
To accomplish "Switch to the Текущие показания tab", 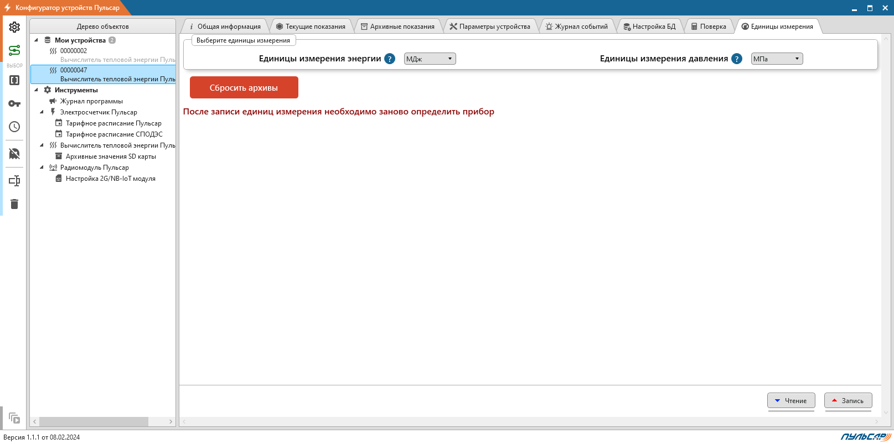I will tap(311, 27).
